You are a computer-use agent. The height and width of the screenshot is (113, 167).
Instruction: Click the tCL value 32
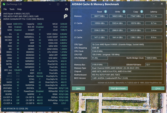click(x=18, y=34)
